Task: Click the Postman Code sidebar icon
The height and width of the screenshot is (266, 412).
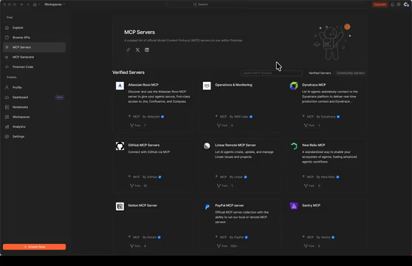Action: pos(7,66)
